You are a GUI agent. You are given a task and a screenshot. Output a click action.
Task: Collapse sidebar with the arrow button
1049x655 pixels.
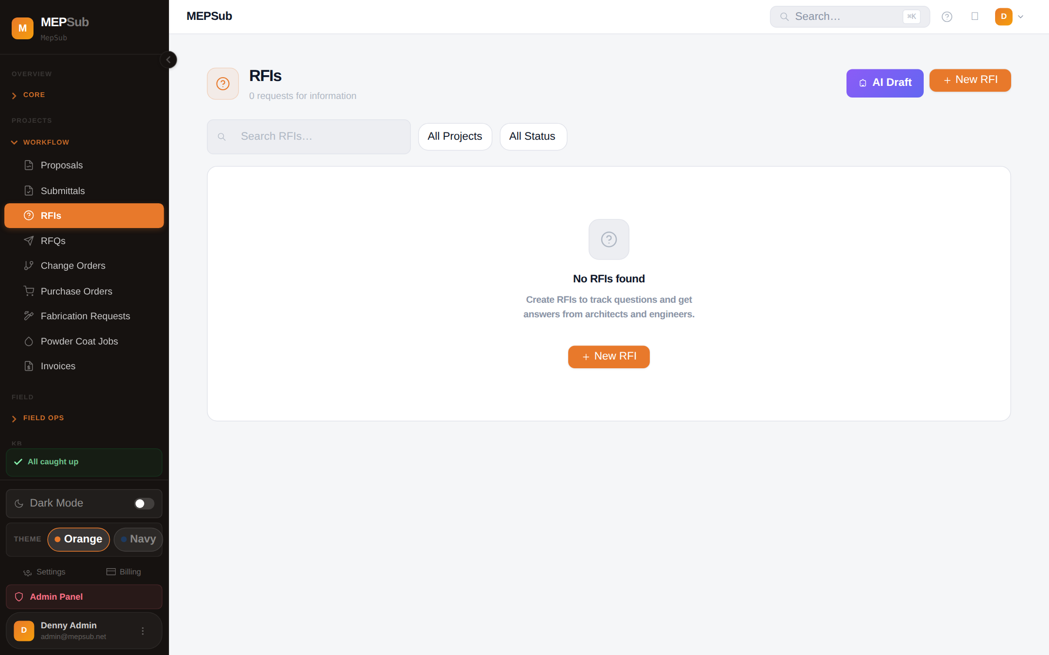coord(169,60)
